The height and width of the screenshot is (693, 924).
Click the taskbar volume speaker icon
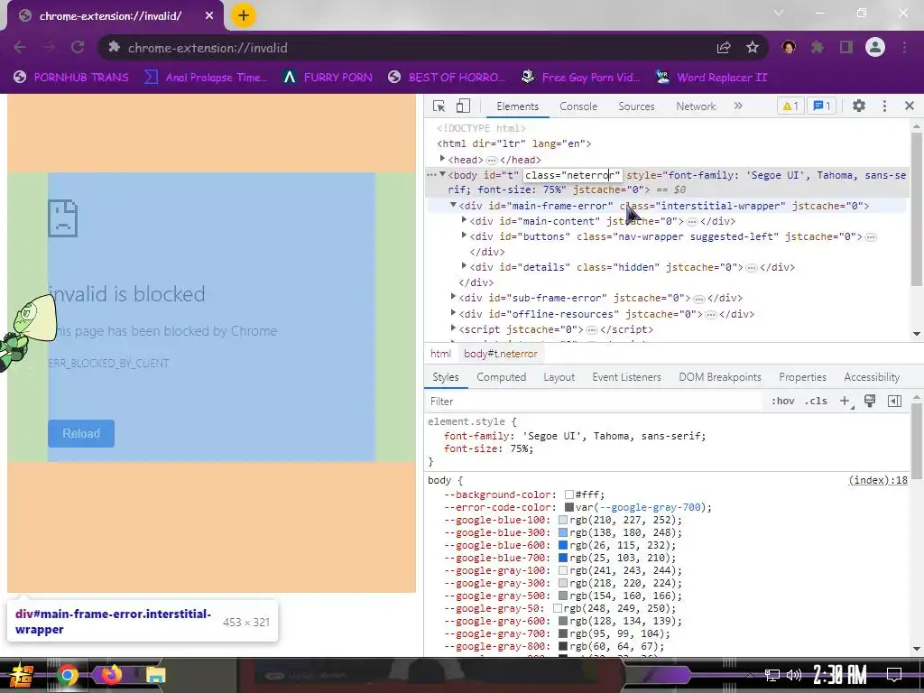[x=794, y=675]
